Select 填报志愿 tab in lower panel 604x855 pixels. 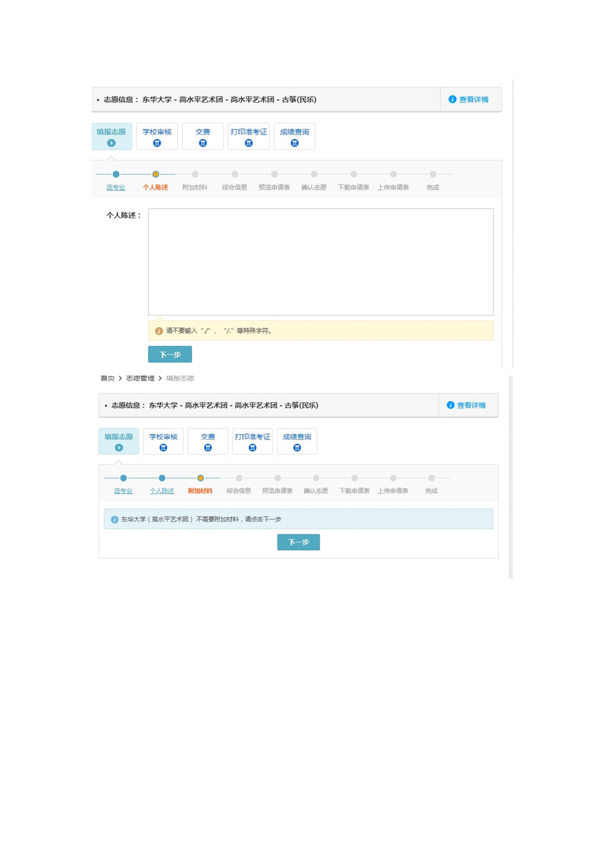[x=119, y=441]
